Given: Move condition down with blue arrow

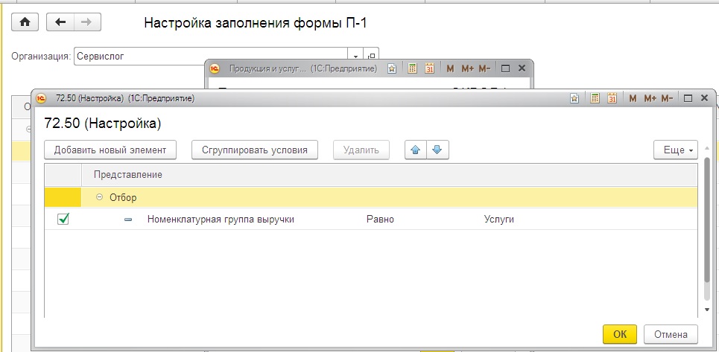Looking at the screenshot, I should point(437,150).
